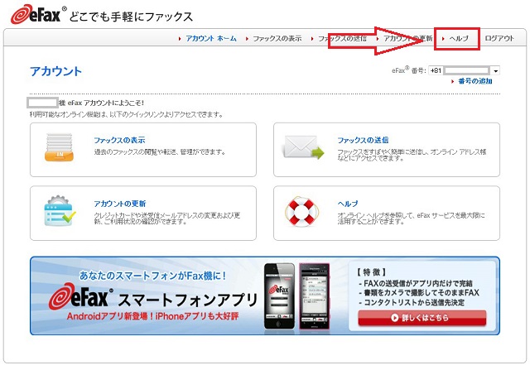Image resolution: width=530 pixels, height=365 pixels.
Task: Click banner text 'あなたのスマートフォンがFax機に!'
Action: coord(152,276)
